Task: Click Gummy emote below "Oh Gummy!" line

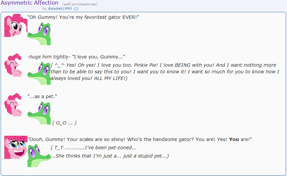Action: coord(39,34)
